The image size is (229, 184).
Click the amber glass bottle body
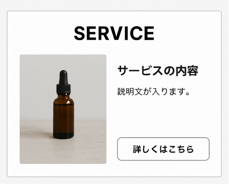pyautogui.click(x=64, y=117)
